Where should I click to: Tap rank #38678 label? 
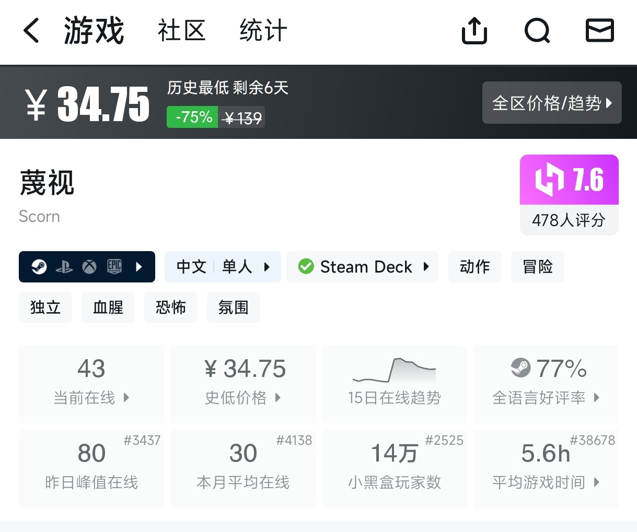592,440
